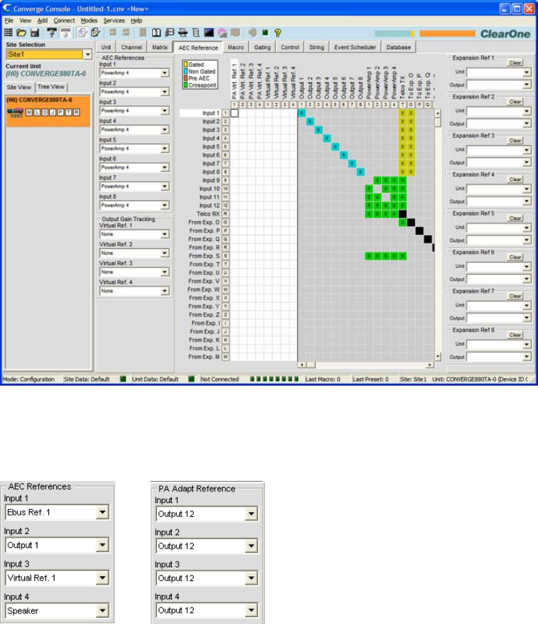The width and height of the screenshot is (538, 624).
Task: Click the green Crosspoint legend swatch
Action: [185, 85]
